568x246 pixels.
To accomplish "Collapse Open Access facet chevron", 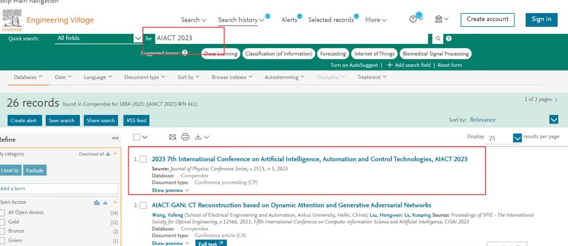I will click(115, 202).
